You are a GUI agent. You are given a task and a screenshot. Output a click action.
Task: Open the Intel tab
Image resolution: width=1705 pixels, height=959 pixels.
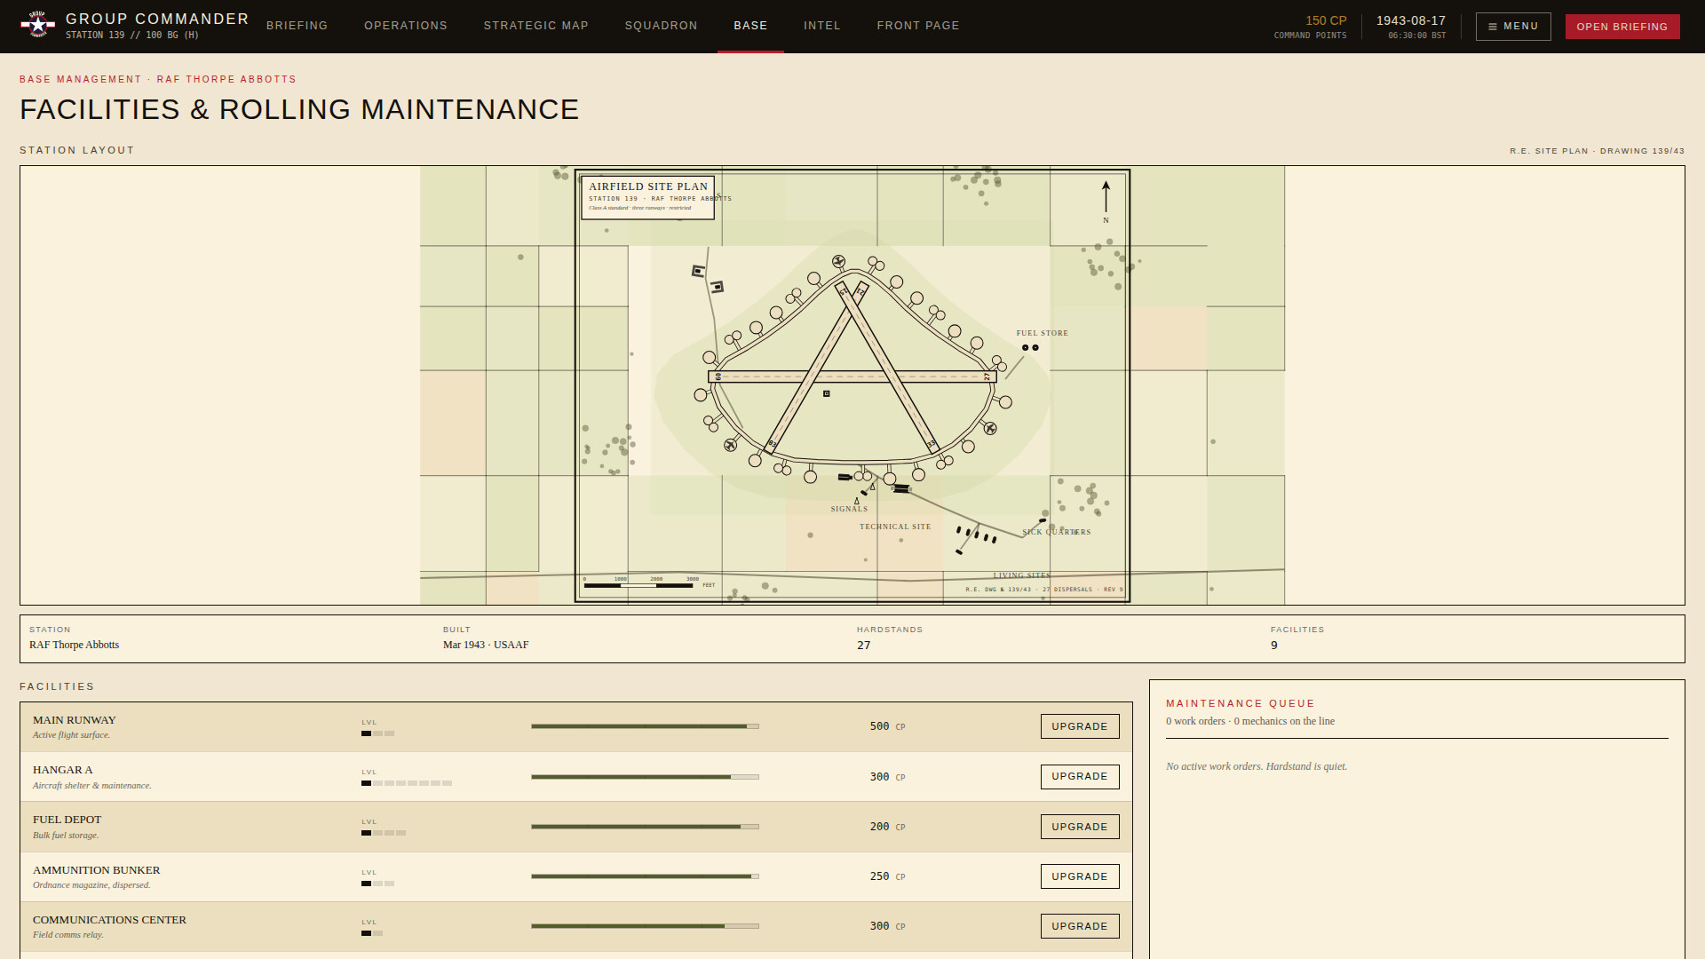822,26
